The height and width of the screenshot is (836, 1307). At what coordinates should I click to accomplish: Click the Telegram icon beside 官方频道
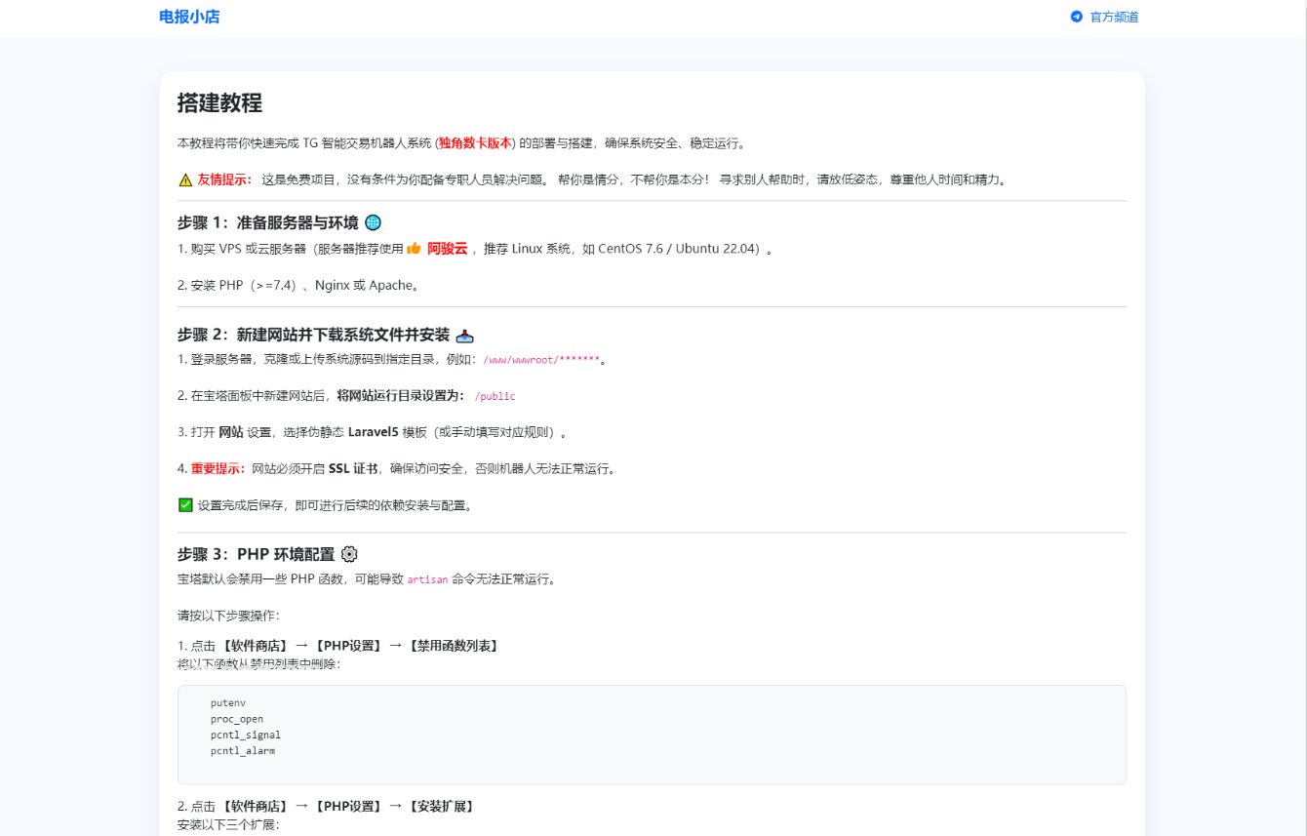pyautogui.click(x=1076, y=17)
